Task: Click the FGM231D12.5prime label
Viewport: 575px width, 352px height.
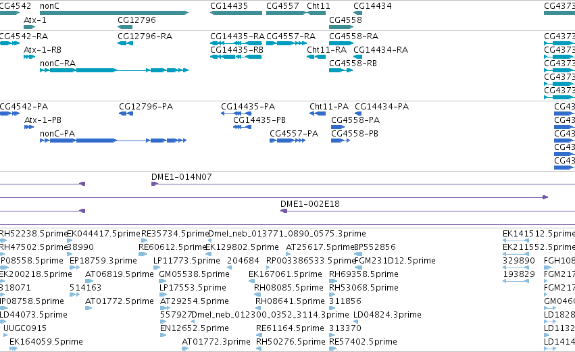Action: (x=395, y=261)
